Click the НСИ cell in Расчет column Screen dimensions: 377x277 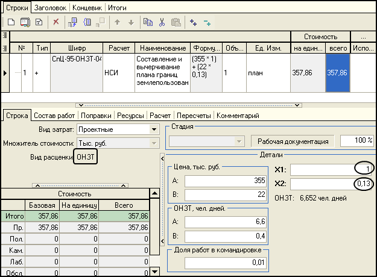[x=119, y=73]
